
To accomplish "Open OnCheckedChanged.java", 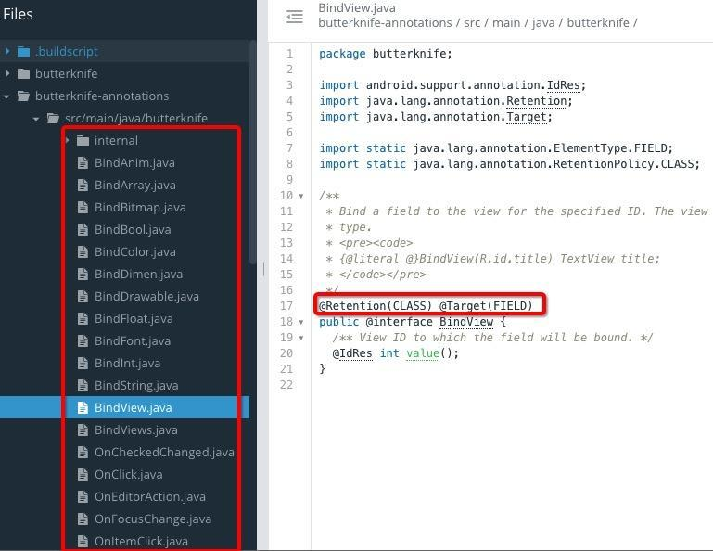I will click(x=164, y=453).
